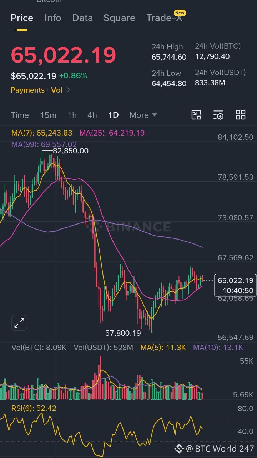Viewport: 257px width, 458px height.
Task: Click the volume MA(10): 13.1K label
Action: pos(218,347)
